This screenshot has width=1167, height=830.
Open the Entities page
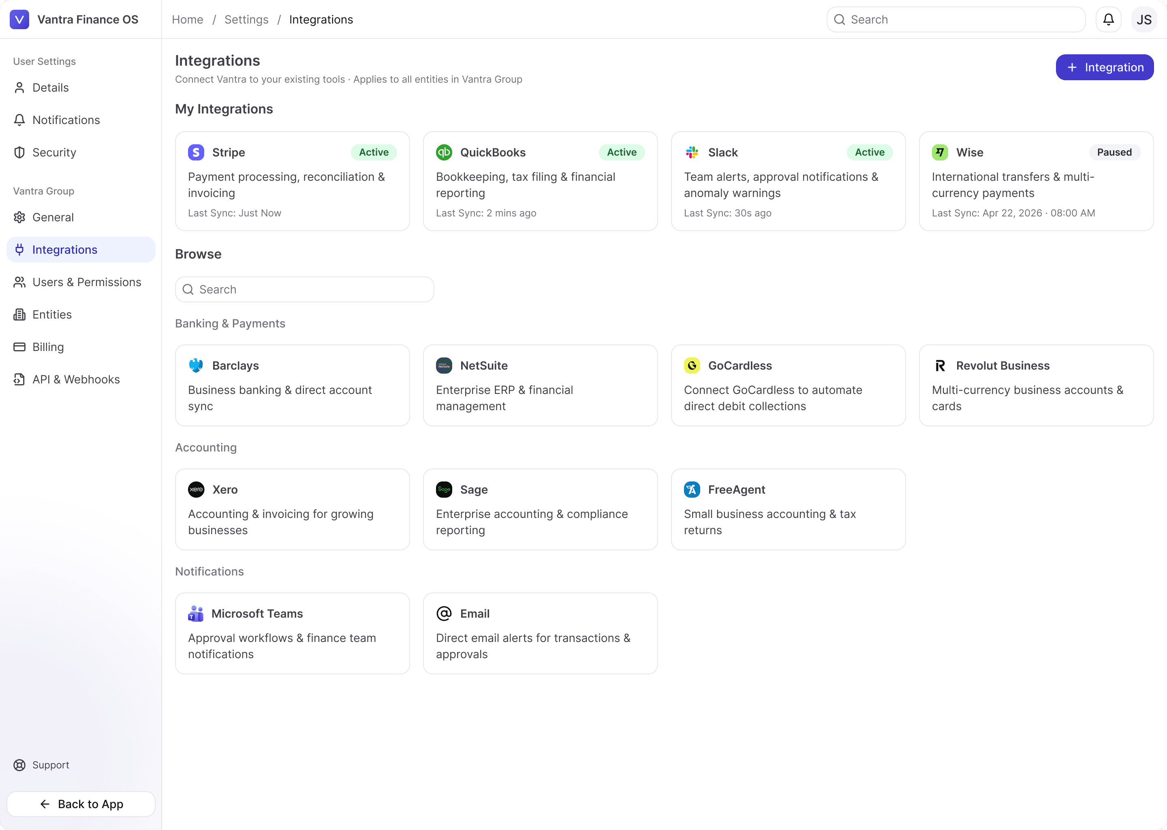coord(81,315)
